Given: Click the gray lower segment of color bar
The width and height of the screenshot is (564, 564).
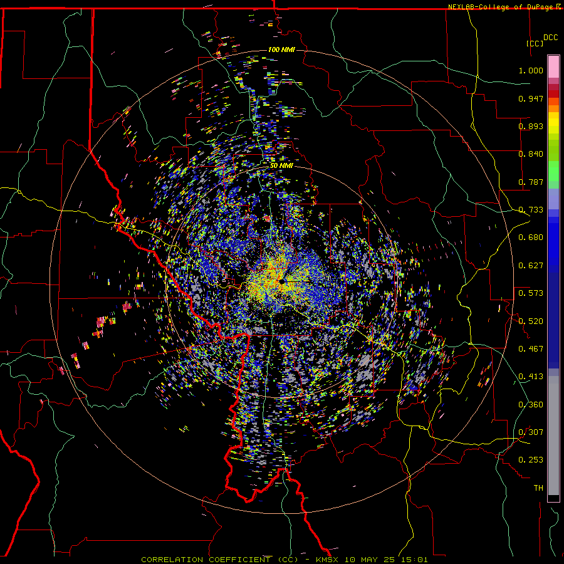Looking at the screenshot, I should pyautogui.click(x=553, y=436).
